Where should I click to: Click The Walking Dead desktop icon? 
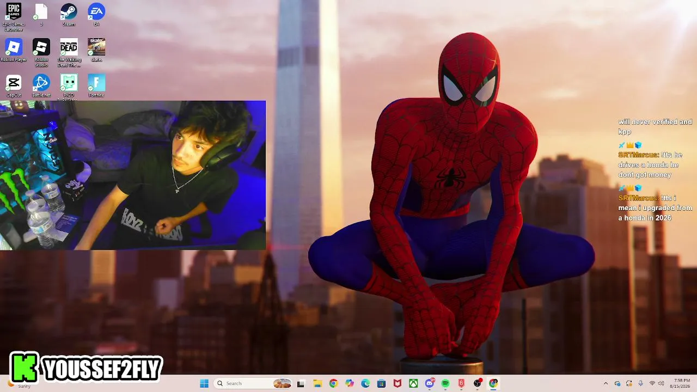[x=69, y=53]
